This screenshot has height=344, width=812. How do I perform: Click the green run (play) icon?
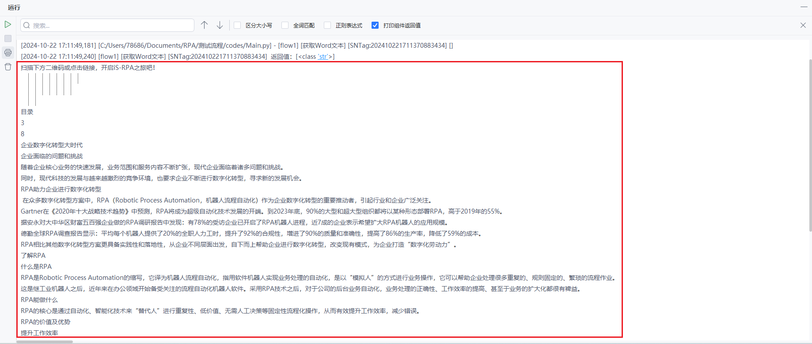tap(8, 24)
